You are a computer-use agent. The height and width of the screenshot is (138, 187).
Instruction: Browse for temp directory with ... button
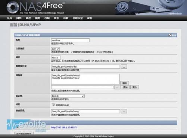[x=124, y=111]
